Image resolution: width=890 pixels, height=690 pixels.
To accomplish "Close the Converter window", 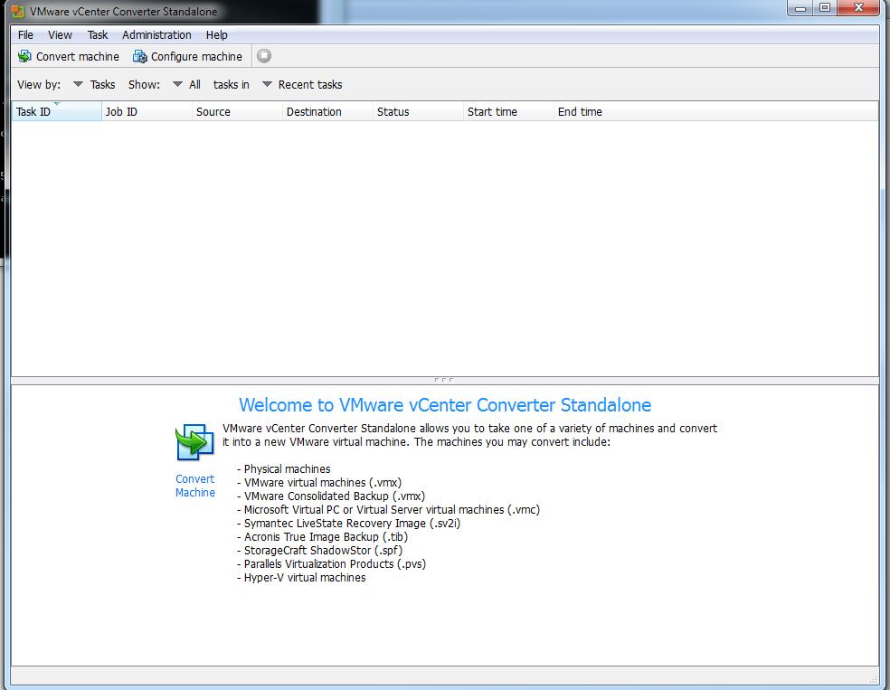I will 858,8.
